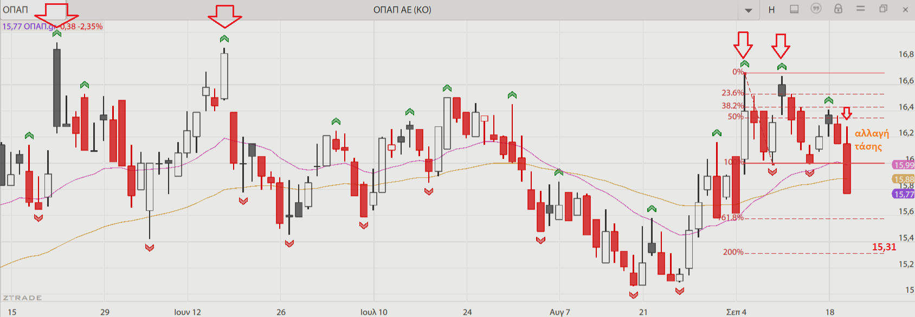Select the pink 15,99 price tag
Image resolution: width=915 pixels, height=317 pixels.
904,165
